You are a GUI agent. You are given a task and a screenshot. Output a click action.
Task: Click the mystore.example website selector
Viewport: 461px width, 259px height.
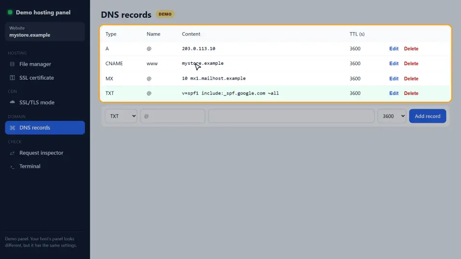45,32
